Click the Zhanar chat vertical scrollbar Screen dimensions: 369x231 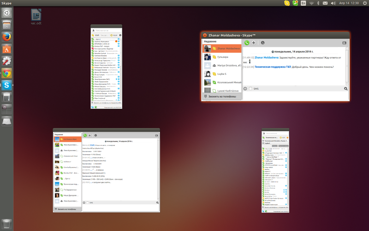(347, 66)
